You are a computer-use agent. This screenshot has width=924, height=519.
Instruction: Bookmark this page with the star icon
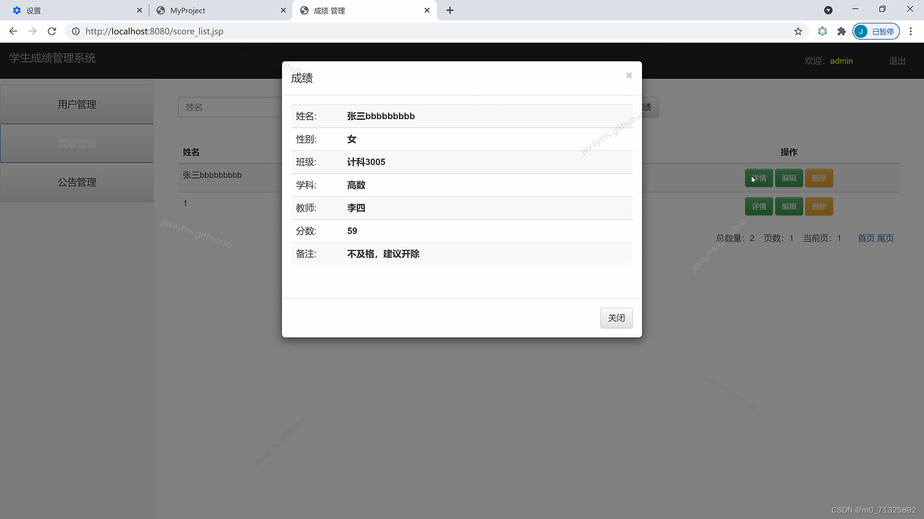[x=798, y=31]
